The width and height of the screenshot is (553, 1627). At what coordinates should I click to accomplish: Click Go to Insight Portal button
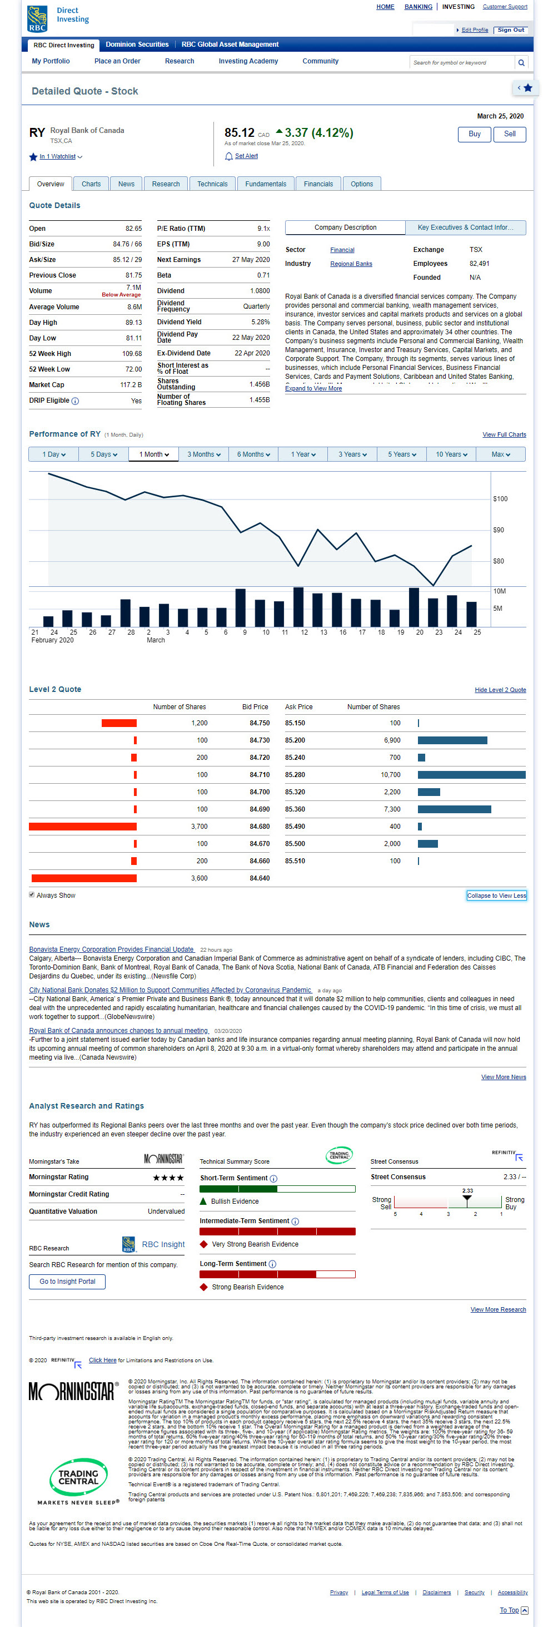pos(68,1281)
